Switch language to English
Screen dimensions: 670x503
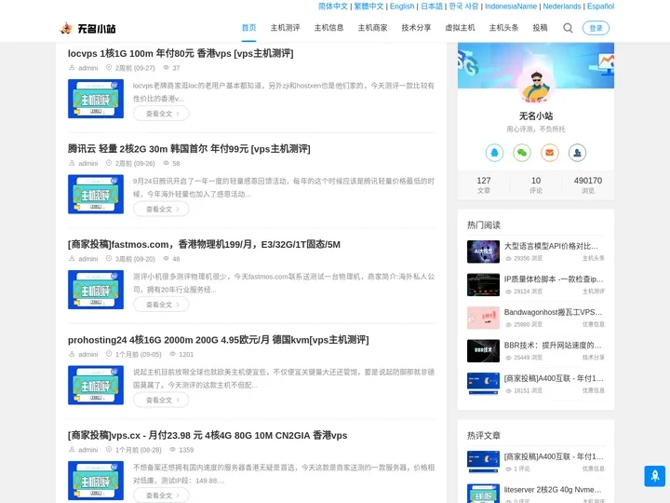(x=402, y=6)
